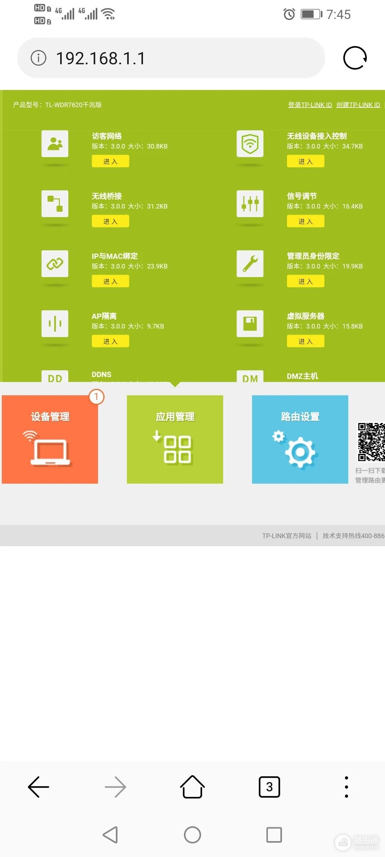Viewport: 385px width, 857px height.
Task: Click the 创建TP-LINK ID link
Action: (358, 105)
